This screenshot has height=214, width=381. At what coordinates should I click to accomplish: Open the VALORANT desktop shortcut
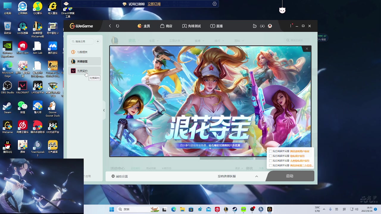tap(23, 88)
